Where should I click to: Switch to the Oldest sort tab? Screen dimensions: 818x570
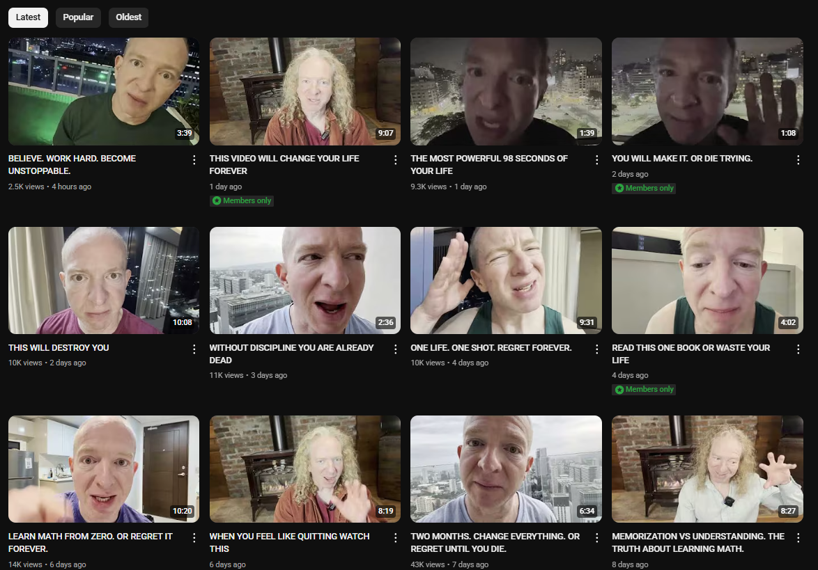click(128, 17)
